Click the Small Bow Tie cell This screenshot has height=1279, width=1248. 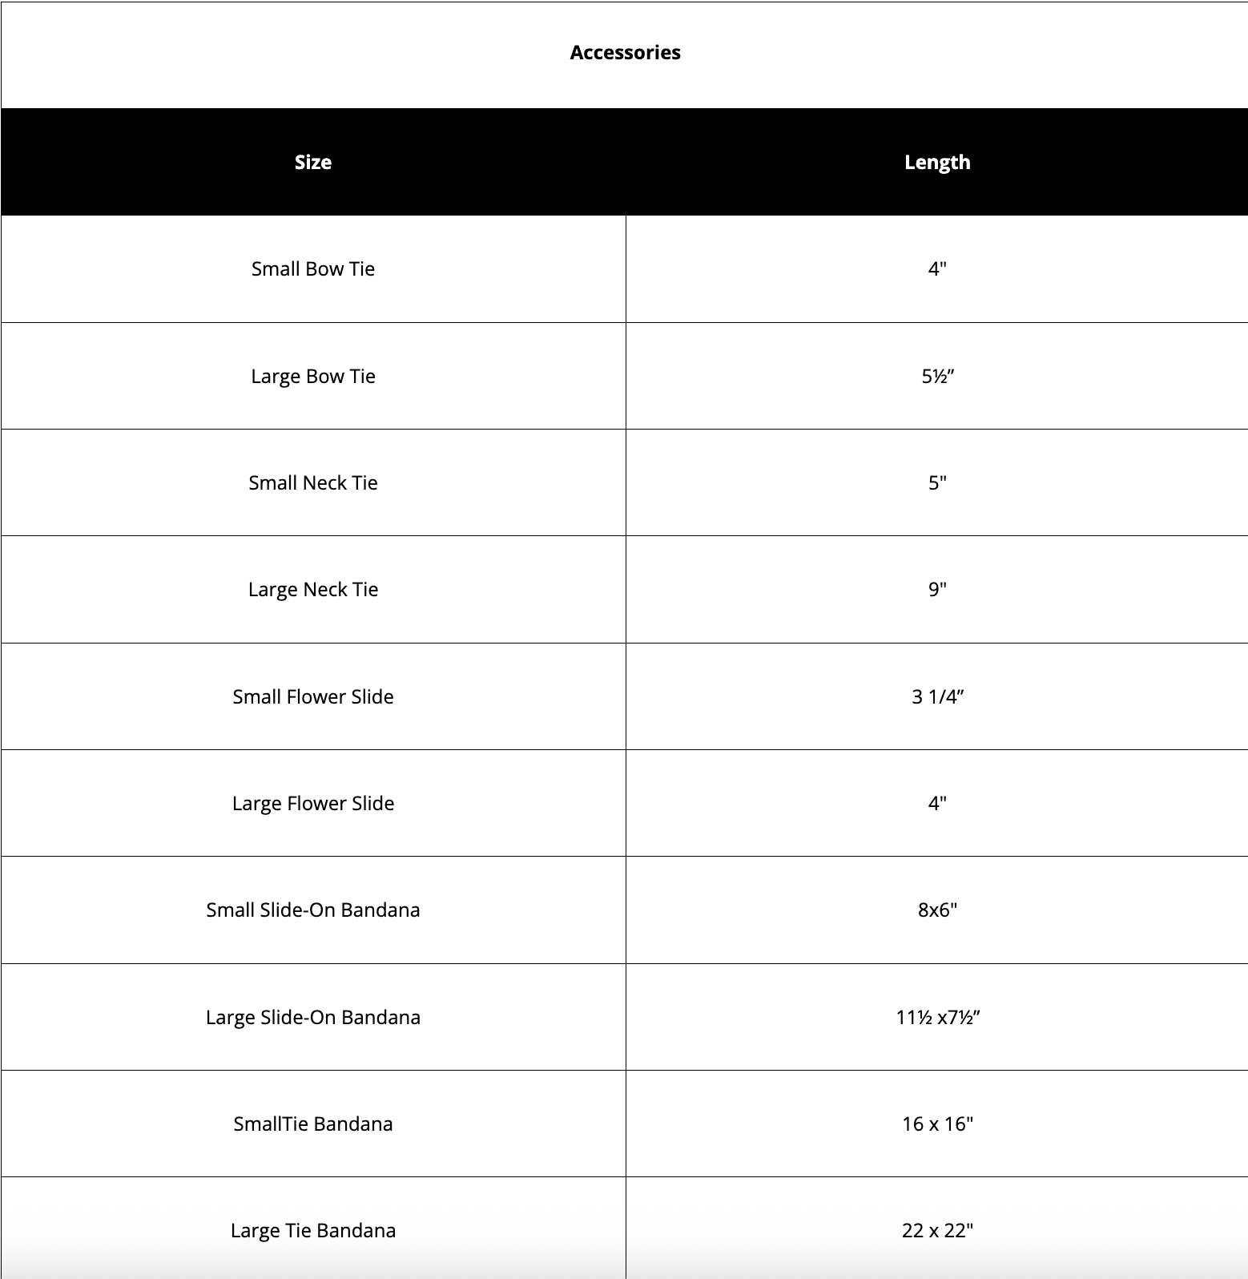tap(313, 269)
